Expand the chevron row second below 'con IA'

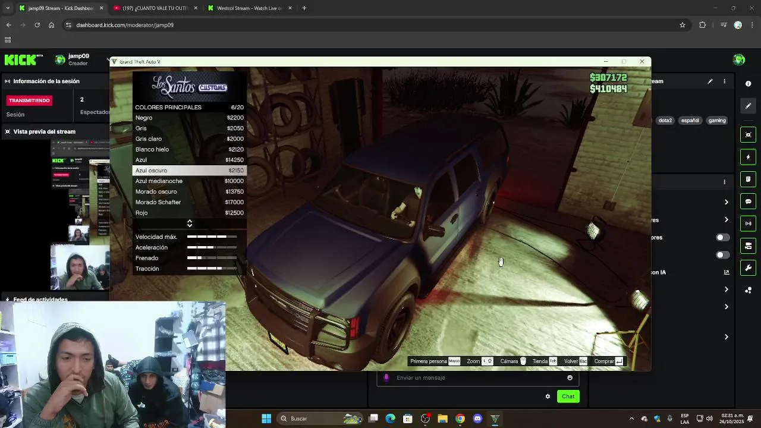click(726, 307)
